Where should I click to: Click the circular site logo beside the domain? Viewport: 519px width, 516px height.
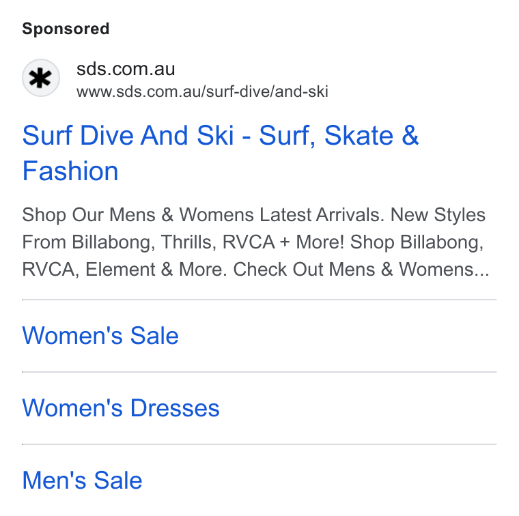point(41,78)
